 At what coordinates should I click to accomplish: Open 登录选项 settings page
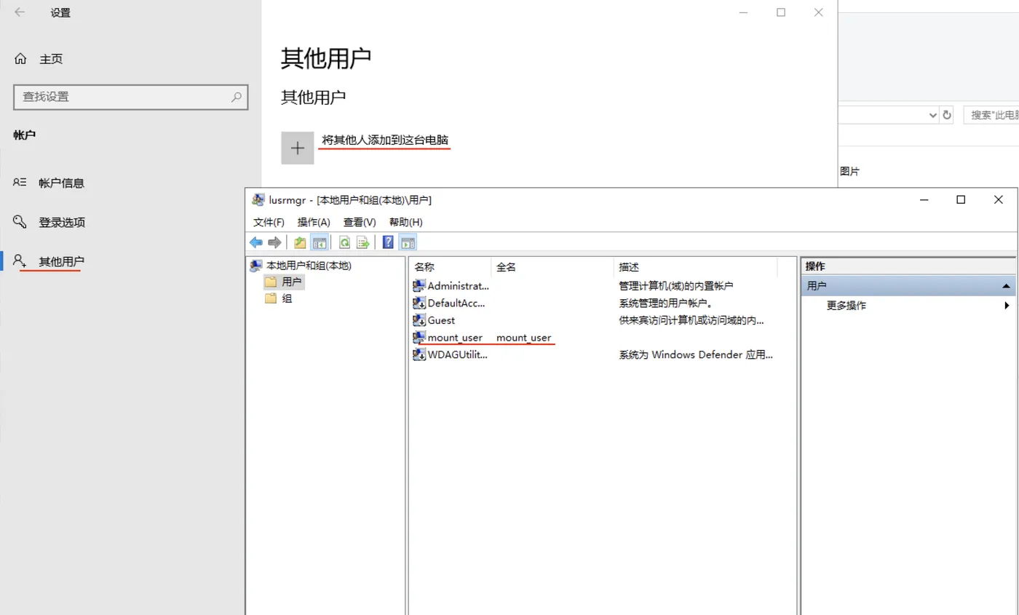click(62, 222)
